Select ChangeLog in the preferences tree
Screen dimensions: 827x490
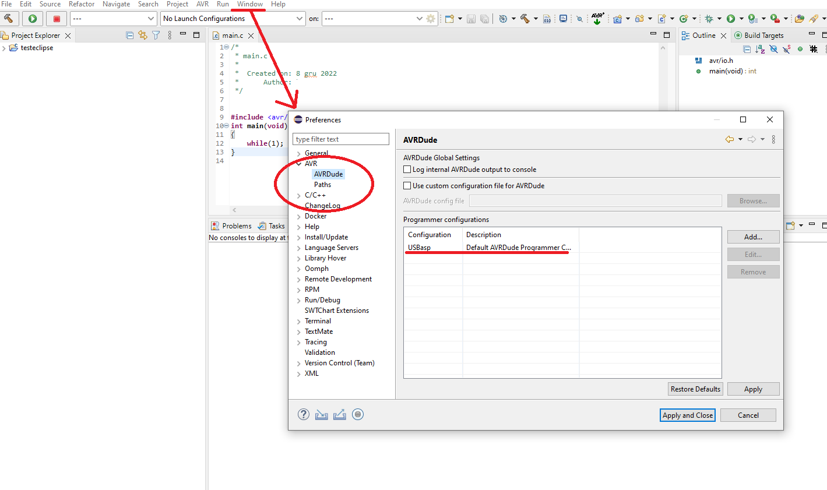(x=322, y=206)
